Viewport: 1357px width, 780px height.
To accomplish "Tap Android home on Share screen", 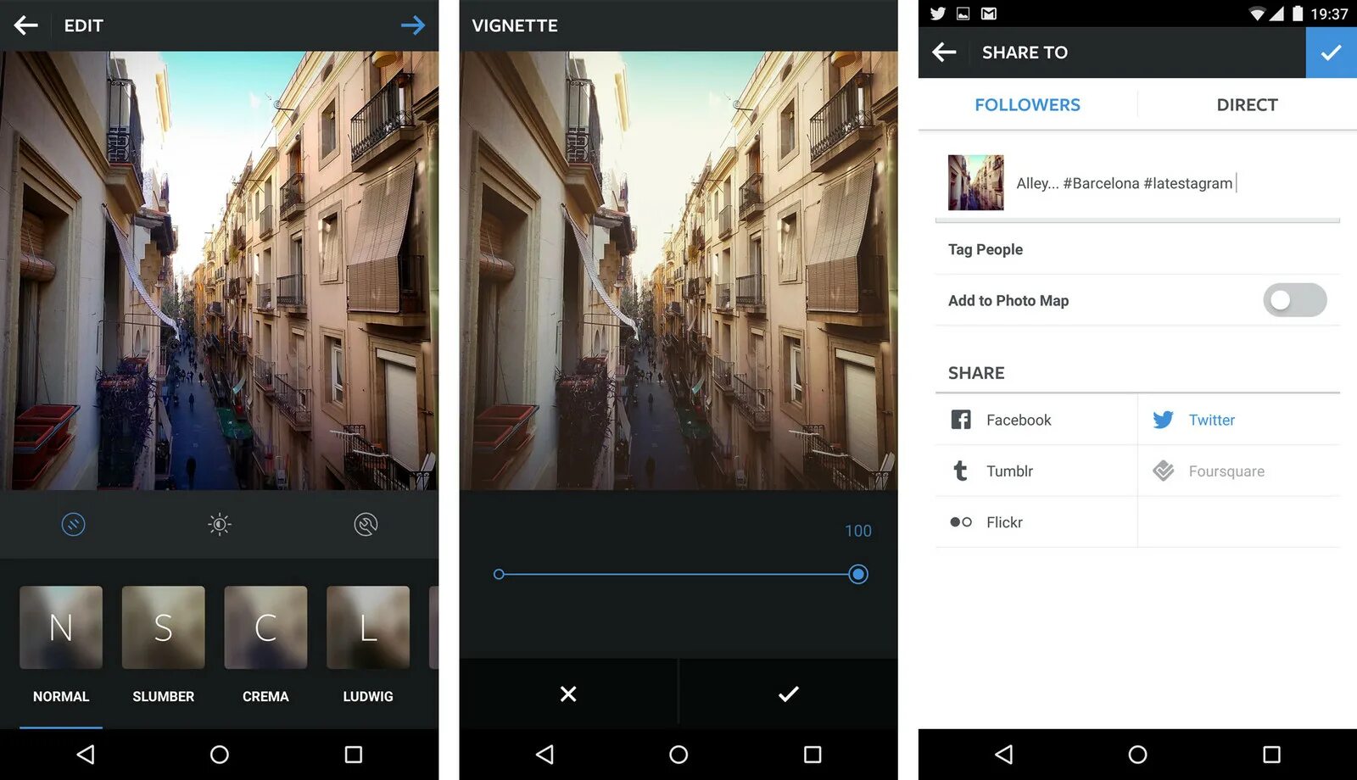I will point(1137,755).
